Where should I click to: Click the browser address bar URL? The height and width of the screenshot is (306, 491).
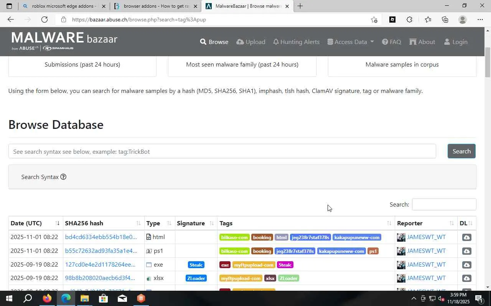139,20
